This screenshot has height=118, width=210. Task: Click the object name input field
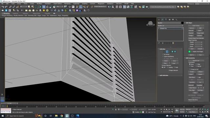pos(169,23)
